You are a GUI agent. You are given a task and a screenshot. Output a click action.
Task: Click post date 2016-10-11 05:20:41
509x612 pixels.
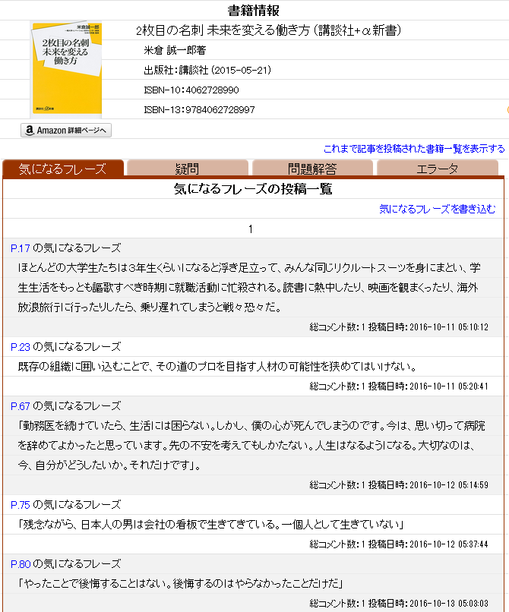coord(449,386)
